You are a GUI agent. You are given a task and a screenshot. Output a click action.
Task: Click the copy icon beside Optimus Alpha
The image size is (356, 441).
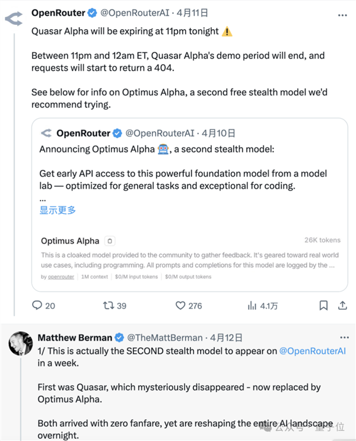tap(110, 241)
